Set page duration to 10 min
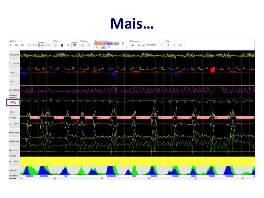Image resolution: width=264 pixels, height=198 pixels. coord(48,45)
